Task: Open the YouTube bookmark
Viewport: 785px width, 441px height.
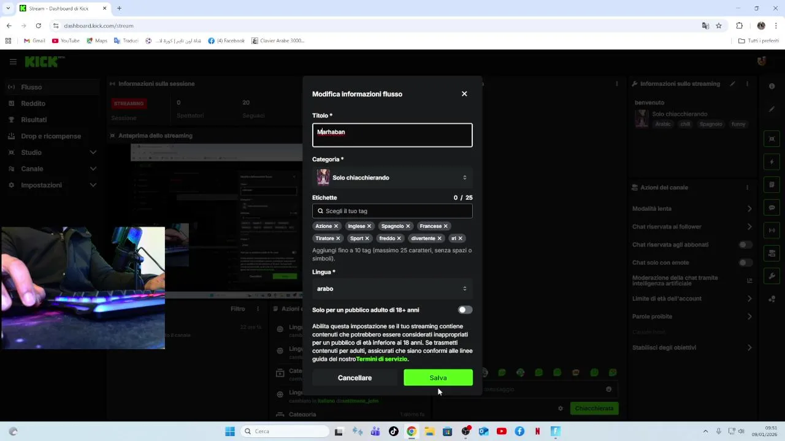Action: pyautogui.click(x=66, y=40)
